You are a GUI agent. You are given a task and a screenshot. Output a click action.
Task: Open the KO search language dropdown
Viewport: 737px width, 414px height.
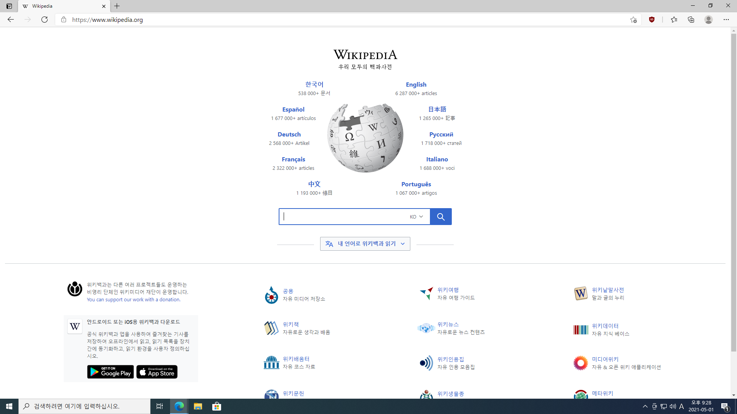pos(416,217)
